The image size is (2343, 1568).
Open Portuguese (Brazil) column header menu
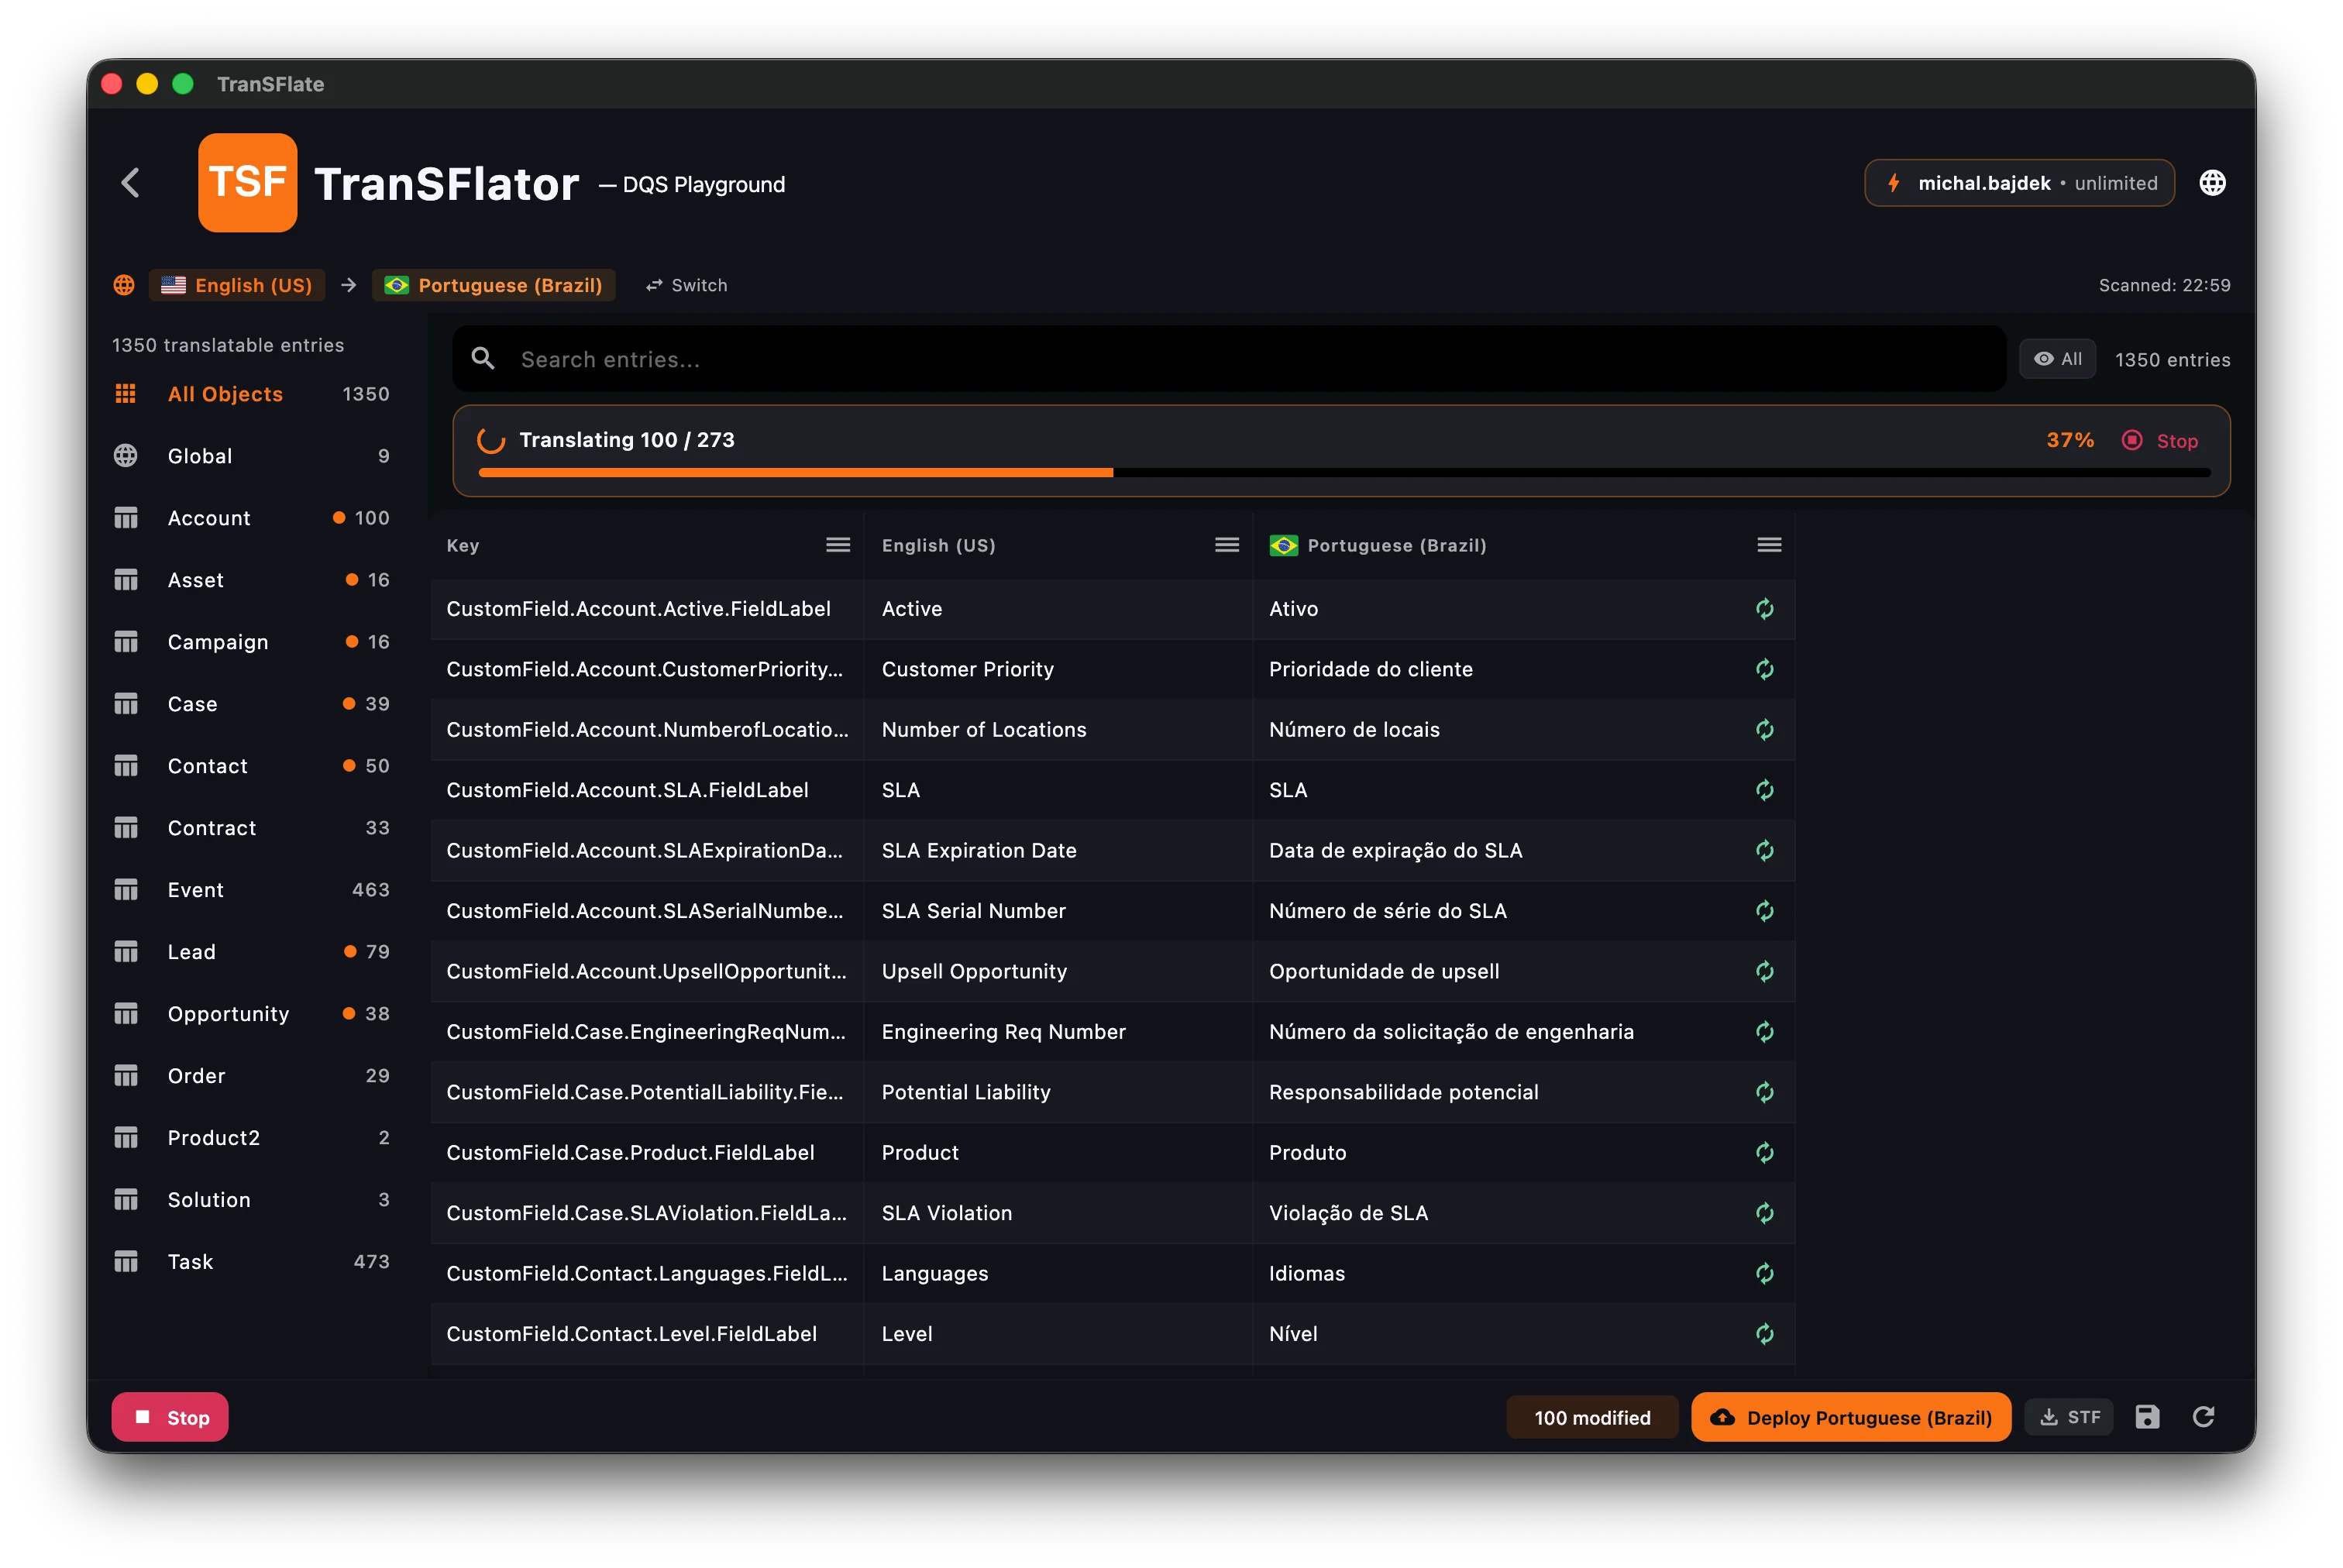click(x=1768, y=545)
